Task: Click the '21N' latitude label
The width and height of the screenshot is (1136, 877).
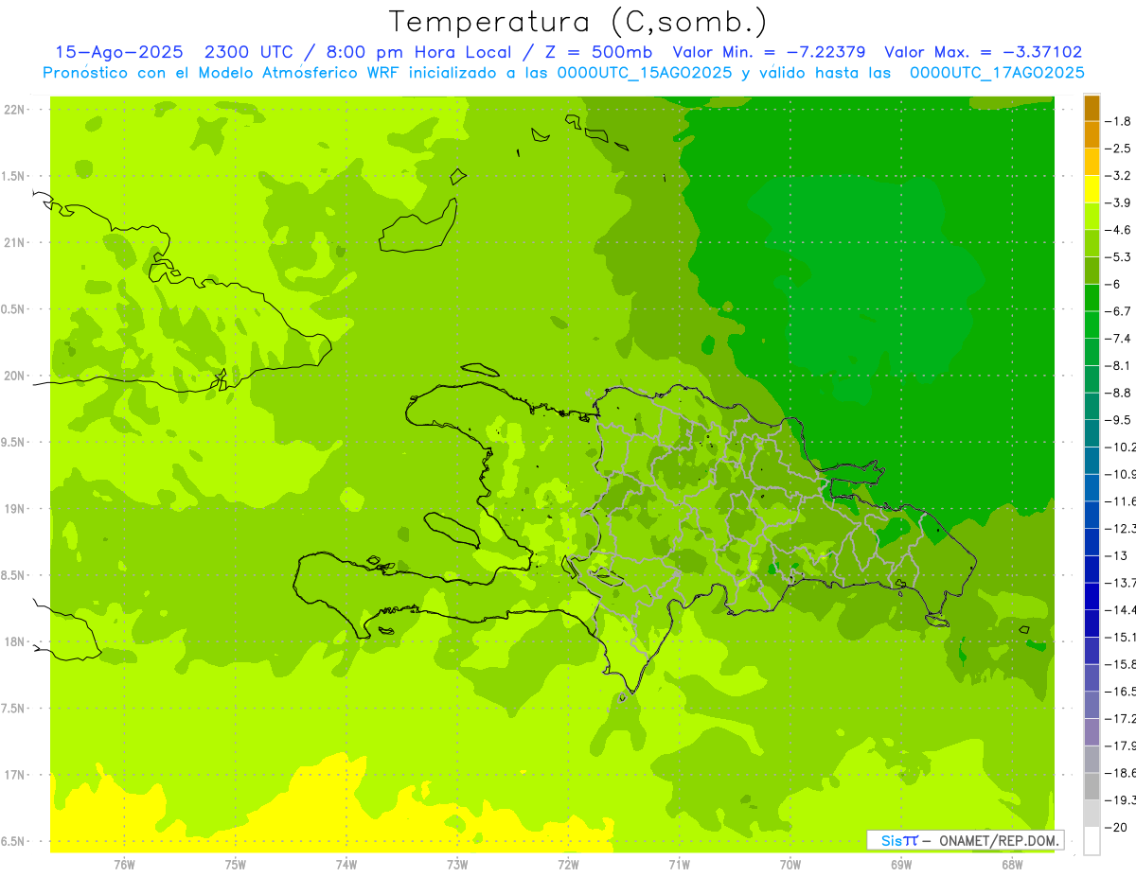Action: [13, 242]
